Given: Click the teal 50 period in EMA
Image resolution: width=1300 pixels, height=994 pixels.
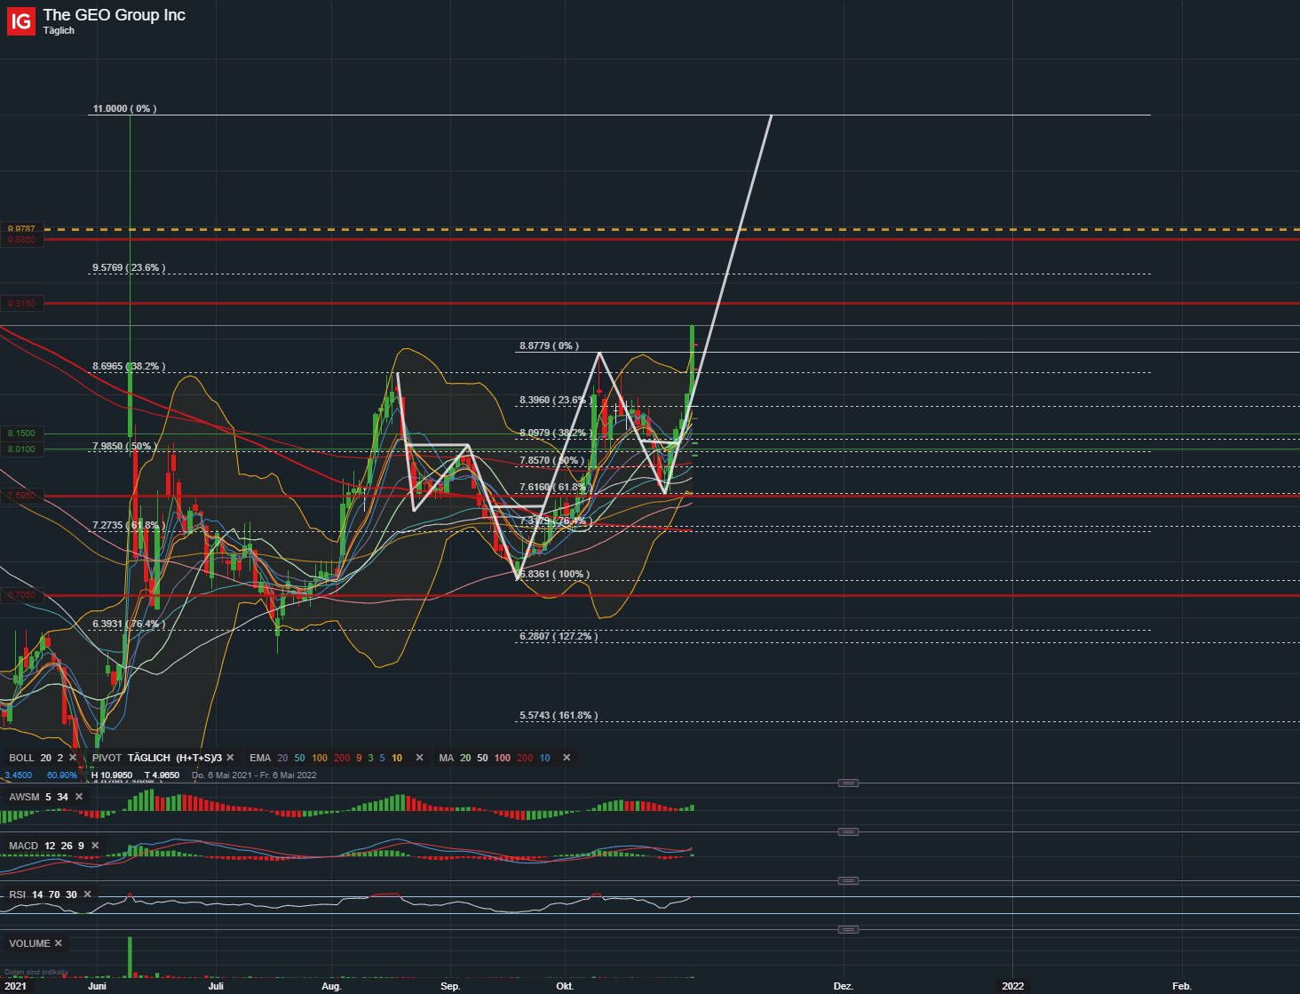Looking at the screenshot, I should click(x=299, y=758).
